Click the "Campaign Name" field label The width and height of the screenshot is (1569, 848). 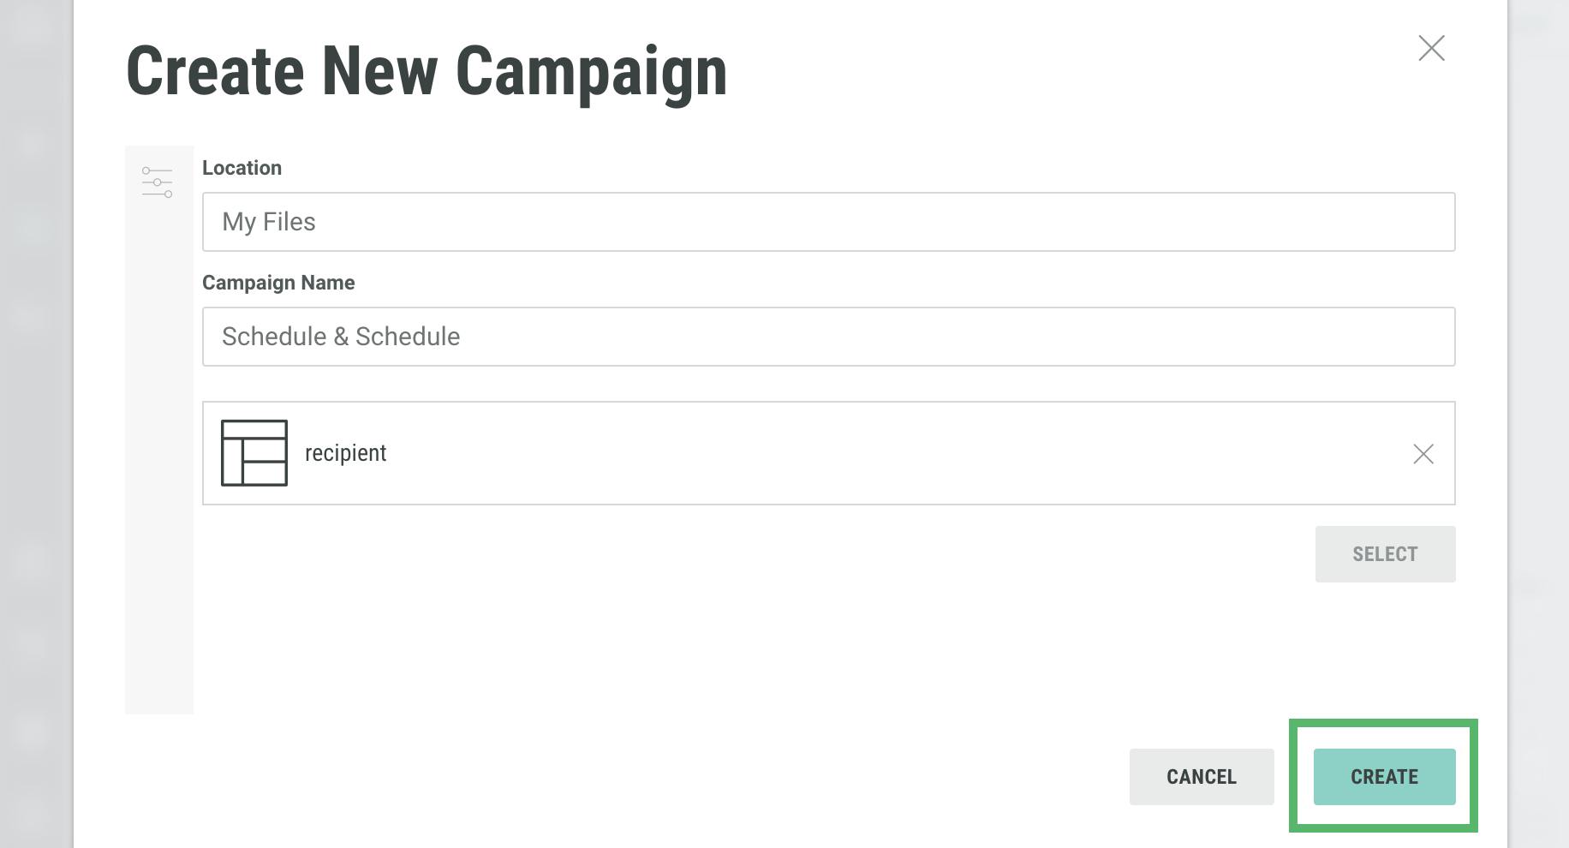[278, 283]
